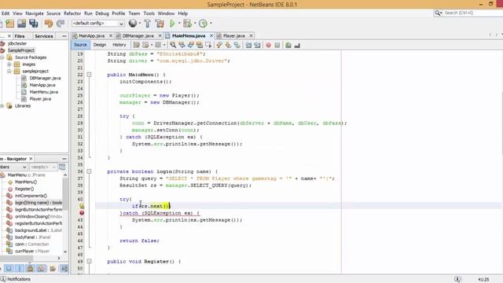Open the Source menu
Screen dimensions: 503x283
click(x=53, y=13)
